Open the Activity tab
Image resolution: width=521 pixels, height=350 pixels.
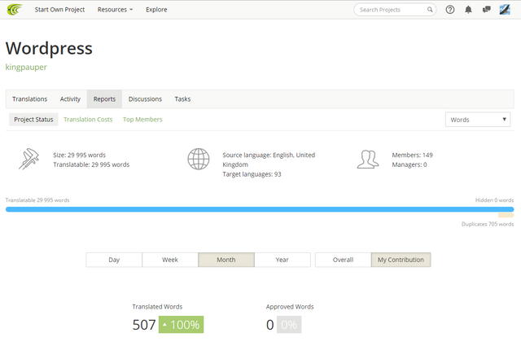tap(70, 99)
